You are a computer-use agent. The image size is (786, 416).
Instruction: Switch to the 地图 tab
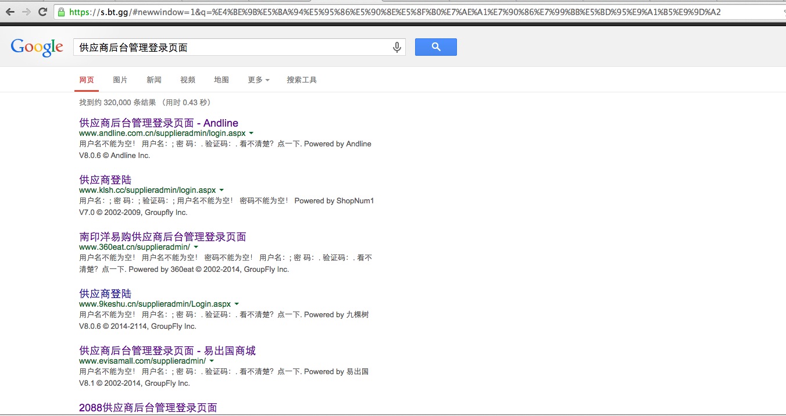tap(221, 80)
